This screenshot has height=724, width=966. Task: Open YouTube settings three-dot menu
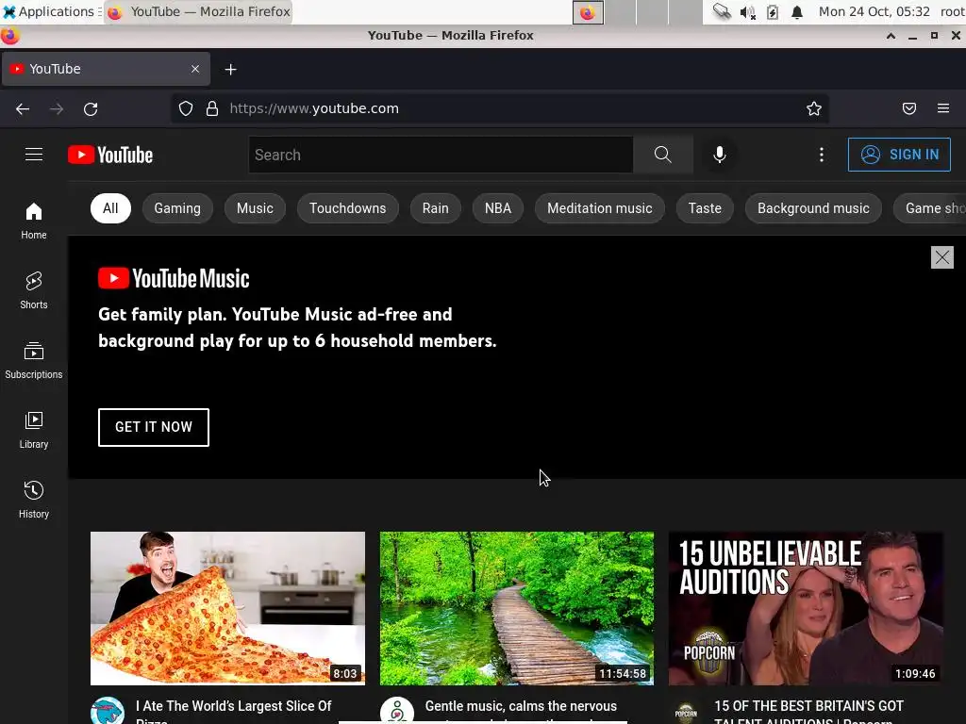[x=822, y=155]
